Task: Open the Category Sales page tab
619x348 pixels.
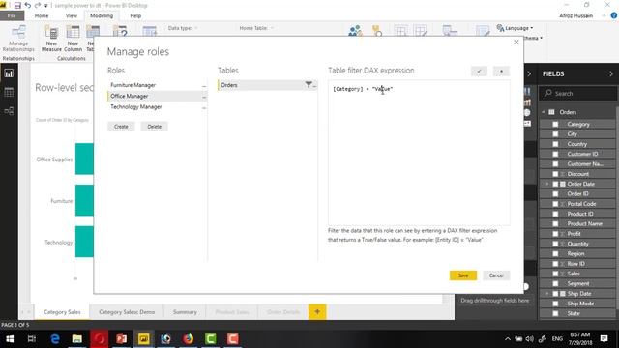Action: (62, 311)
